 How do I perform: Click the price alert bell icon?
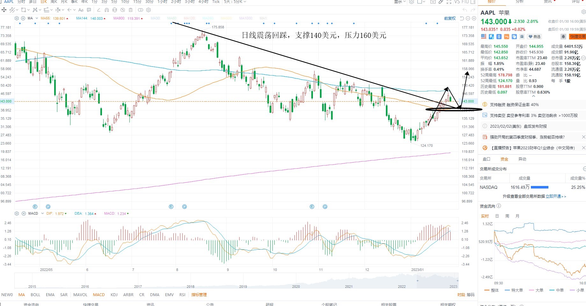click(563, 37)
